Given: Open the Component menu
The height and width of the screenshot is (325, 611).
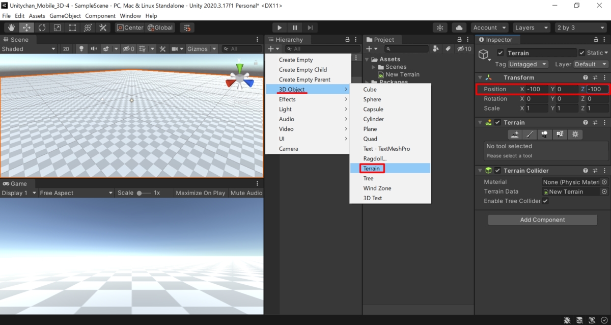Looking at the screenshot, I should (x=100, y=16).
